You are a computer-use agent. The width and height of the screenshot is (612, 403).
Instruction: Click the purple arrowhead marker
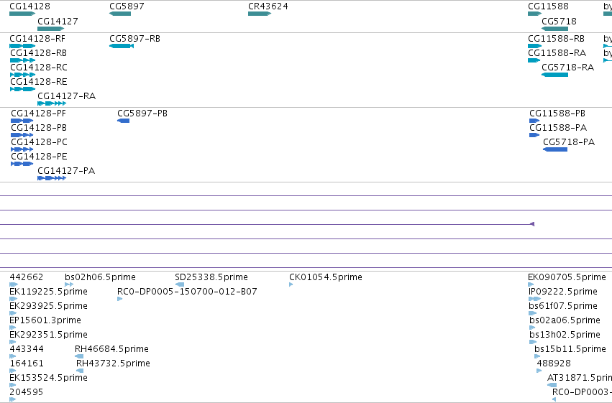tap(532, 224)
